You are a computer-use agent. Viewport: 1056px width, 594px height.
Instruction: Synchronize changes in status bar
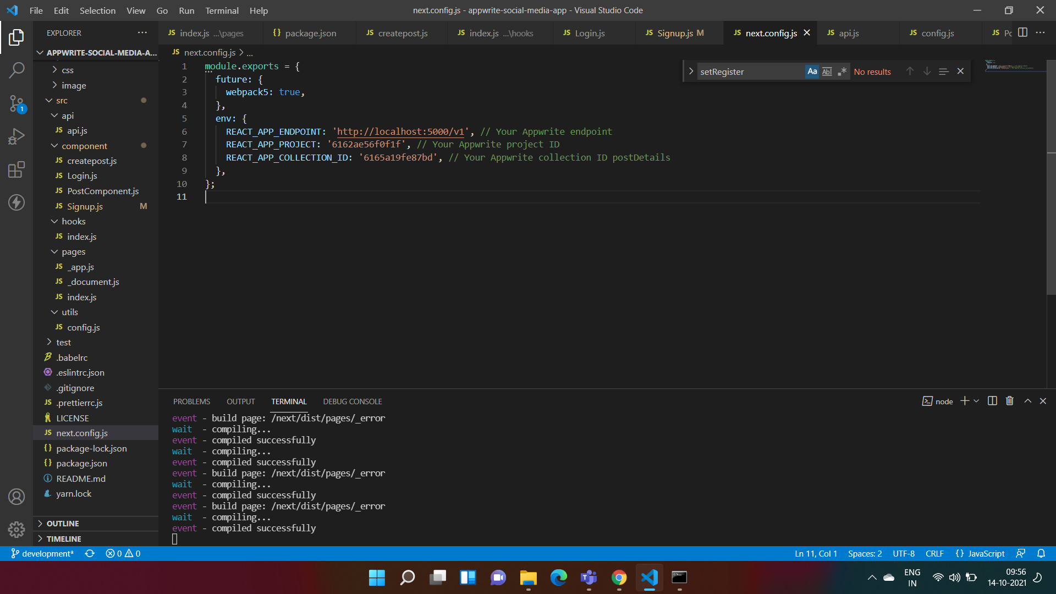pos(90,553)
